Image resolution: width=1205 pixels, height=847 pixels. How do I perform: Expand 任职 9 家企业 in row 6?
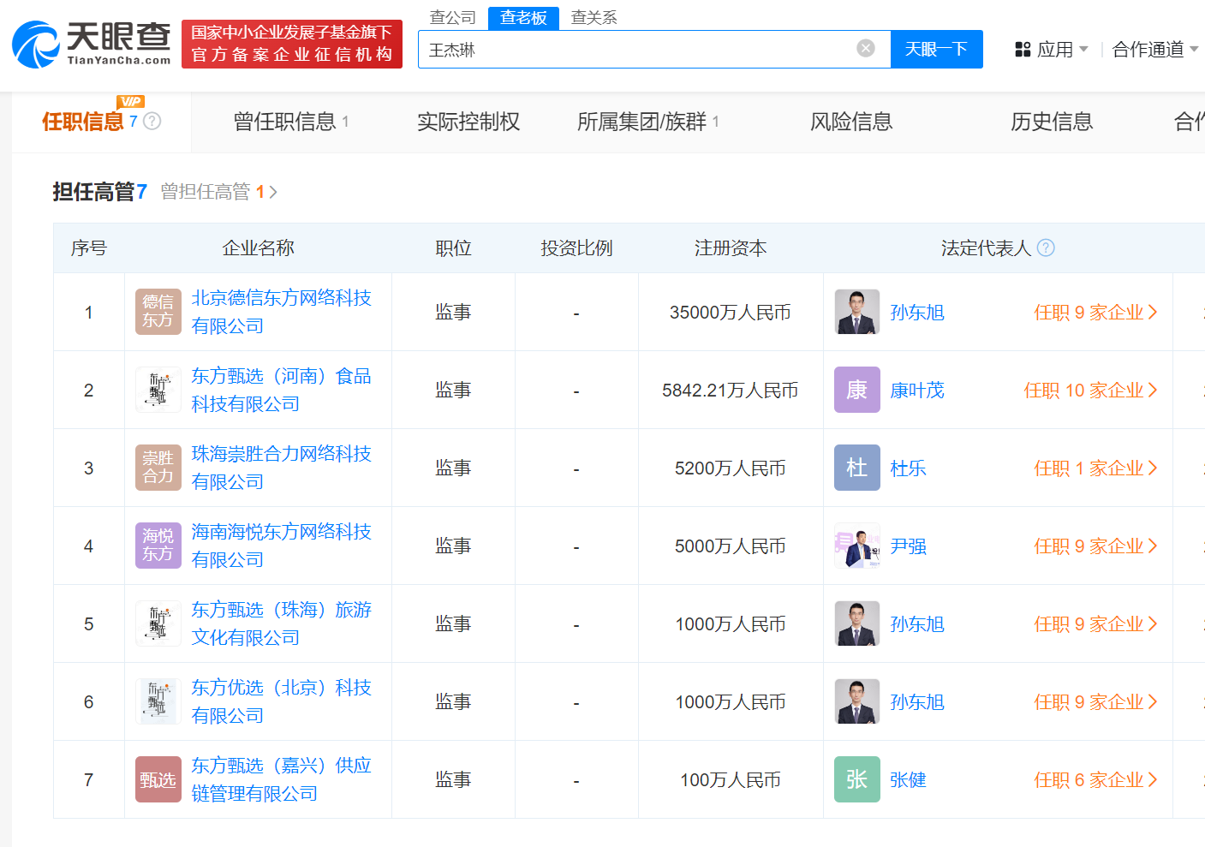pyautogui.click(x=1096, y=702)
